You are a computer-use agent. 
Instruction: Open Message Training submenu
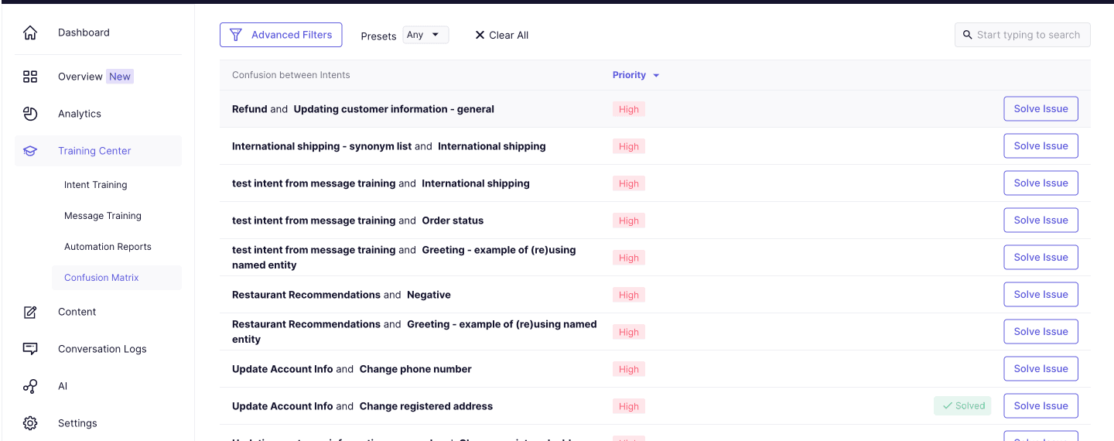click(x=103, y=216)
